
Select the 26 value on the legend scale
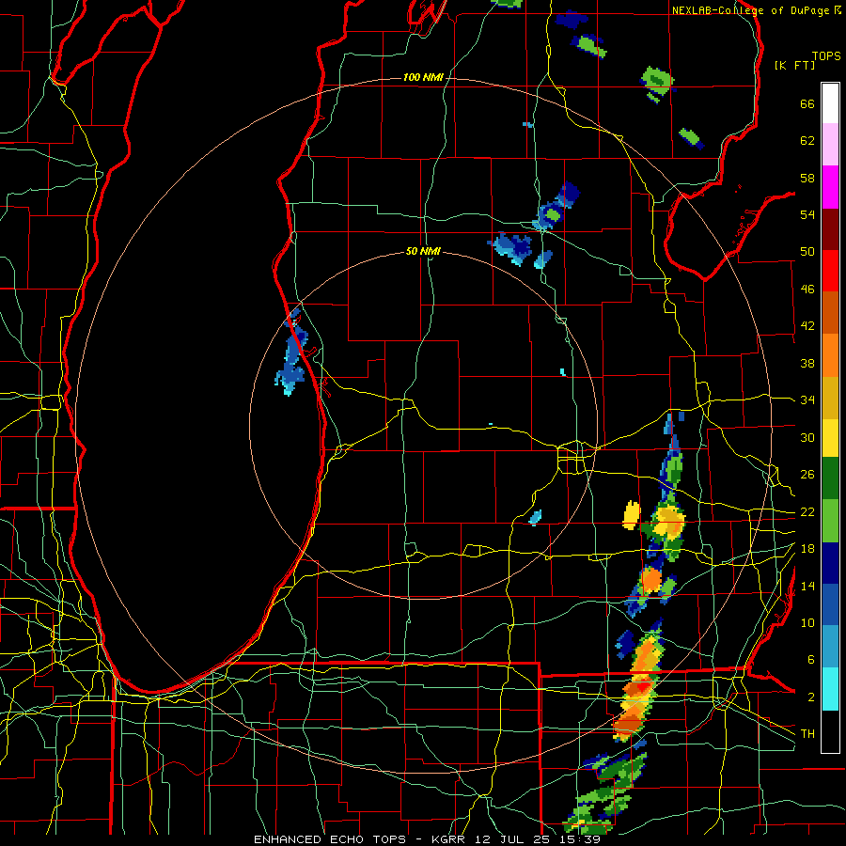point(807,475)
